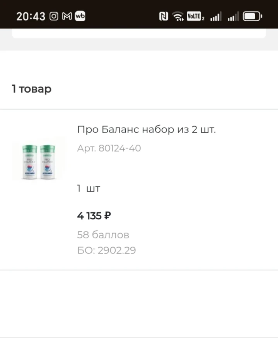This screenshot has height=338, width=278.
Task: Tap the first SIM signal bars
Action: click(216, 16)
